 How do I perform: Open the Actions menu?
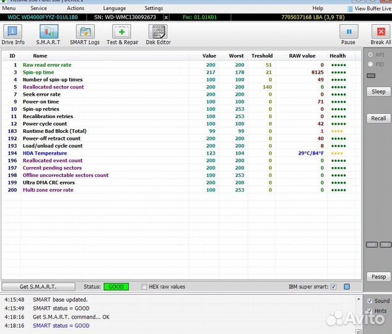75,9
